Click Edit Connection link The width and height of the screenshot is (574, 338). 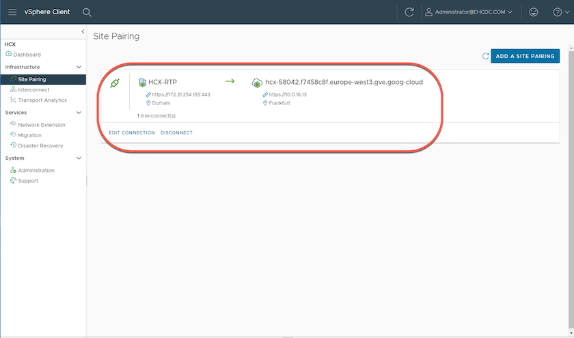point(132,132)
